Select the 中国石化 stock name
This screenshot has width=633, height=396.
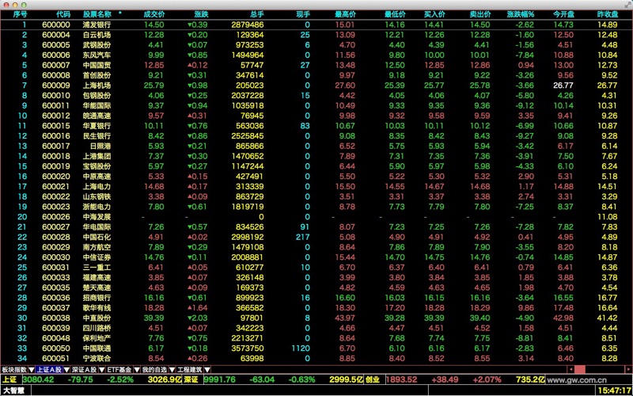tap(97, 237)
